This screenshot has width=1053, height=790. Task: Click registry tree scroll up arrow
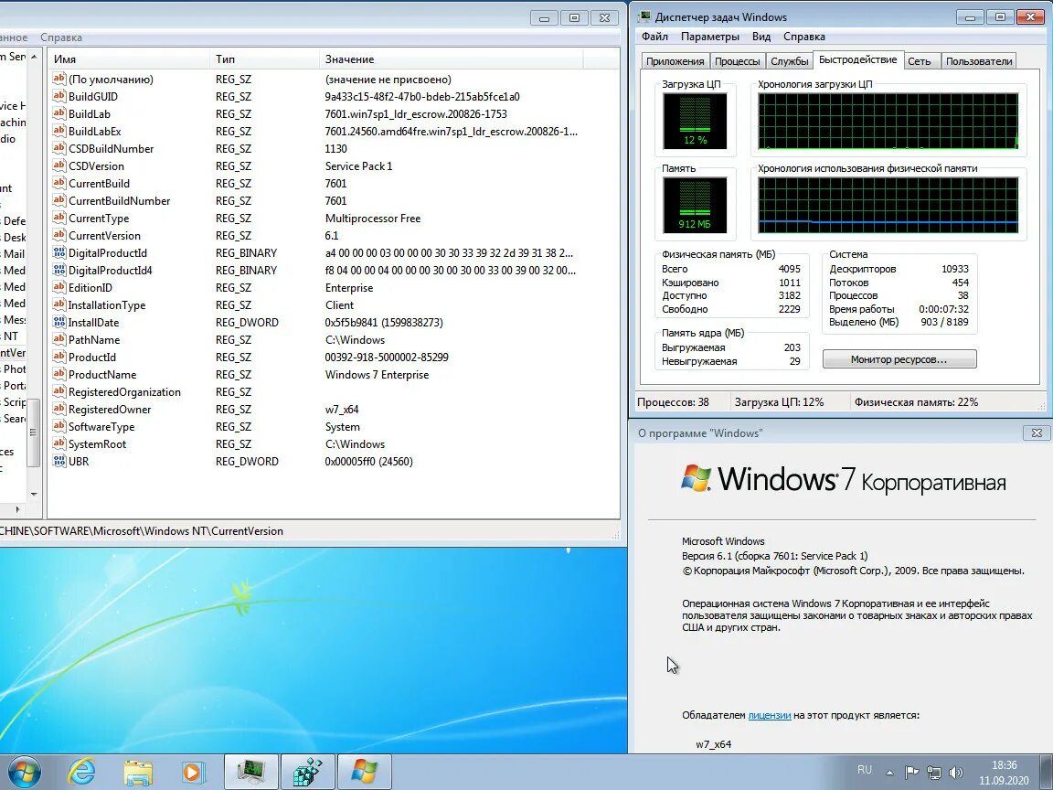pos(33,57)
